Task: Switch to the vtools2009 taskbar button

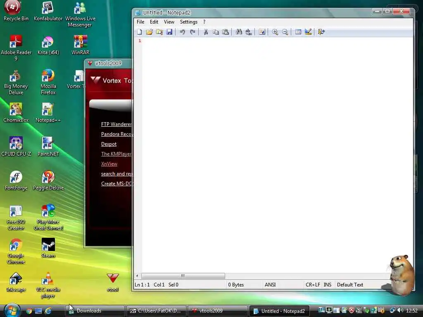Action: tap(218, 311)
